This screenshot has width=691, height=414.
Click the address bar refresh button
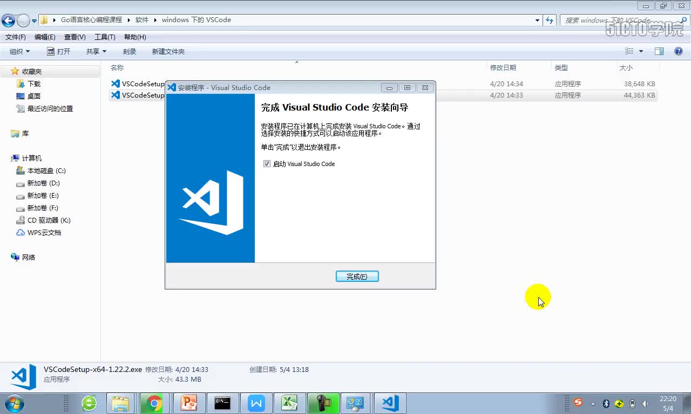[x=550, y=20]
